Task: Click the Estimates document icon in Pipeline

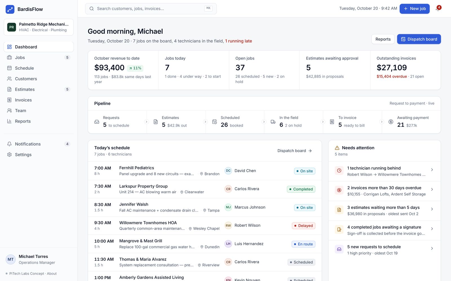Action: [x=156, y=122]
